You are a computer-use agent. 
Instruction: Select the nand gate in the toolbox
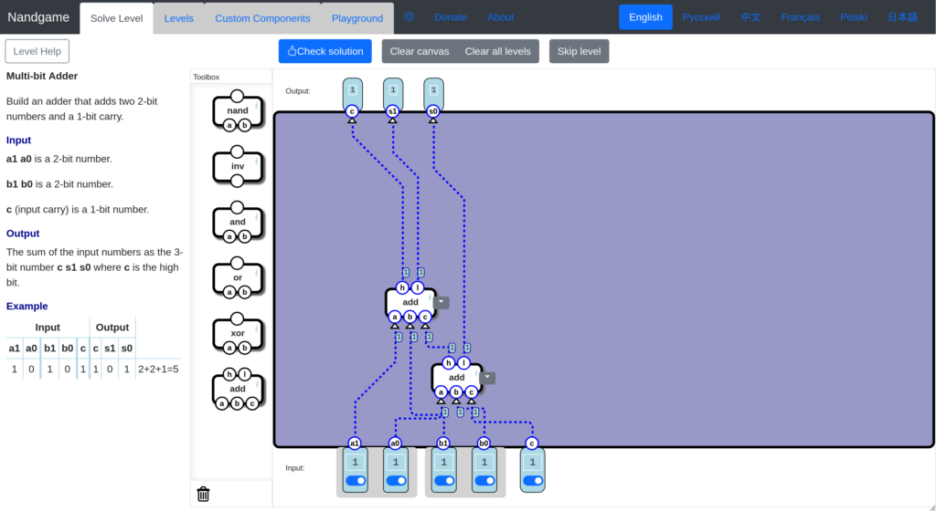(x=237, y=110)
